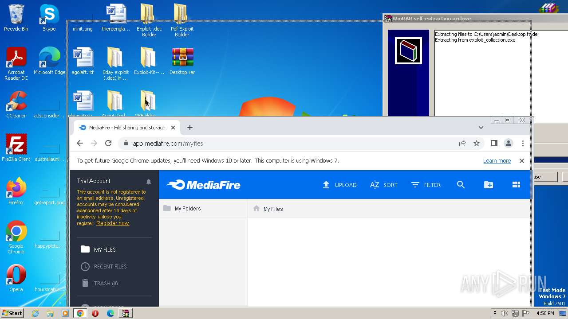Toggle the Chrome side panel icon
The image size is (568, 319).
tap(494, 143)
